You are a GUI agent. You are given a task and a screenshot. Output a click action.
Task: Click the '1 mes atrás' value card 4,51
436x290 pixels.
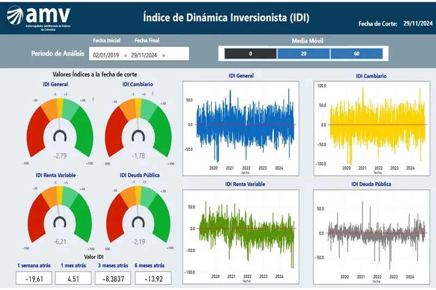(72, 278)
